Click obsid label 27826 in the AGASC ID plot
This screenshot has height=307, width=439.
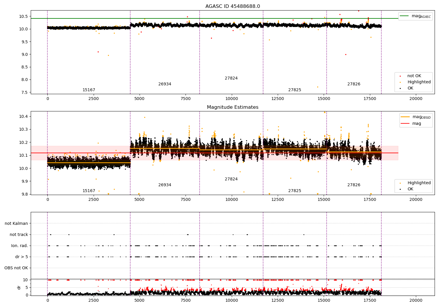[x=354, y=84]
